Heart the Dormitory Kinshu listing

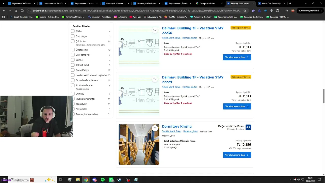[155, 128]
